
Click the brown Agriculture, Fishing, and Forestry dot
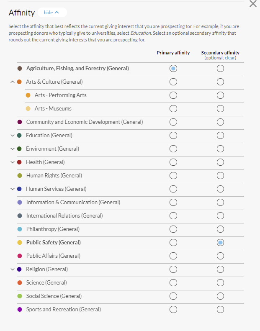click(x=20, y=69)
